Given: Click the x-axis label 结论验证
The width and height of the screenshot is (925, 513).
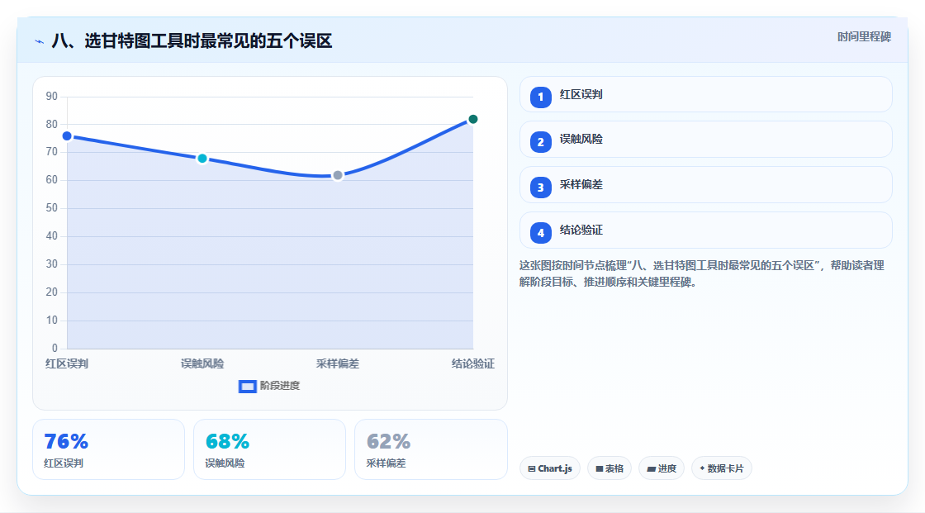Looking at the screenshot, I should 472,363.
